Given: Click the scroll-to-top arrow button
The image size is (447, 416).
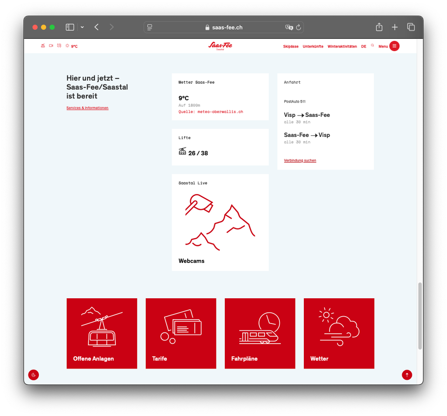Looking at the screenshot, I should click(x=407, y=375).
